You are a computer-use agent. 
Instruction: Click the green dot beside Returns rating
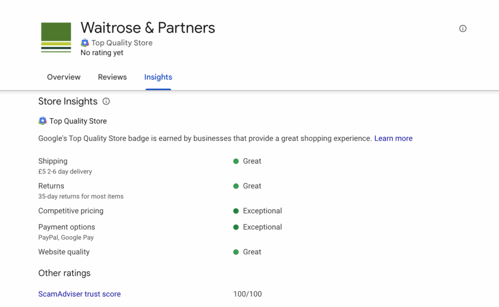point(236,186)
